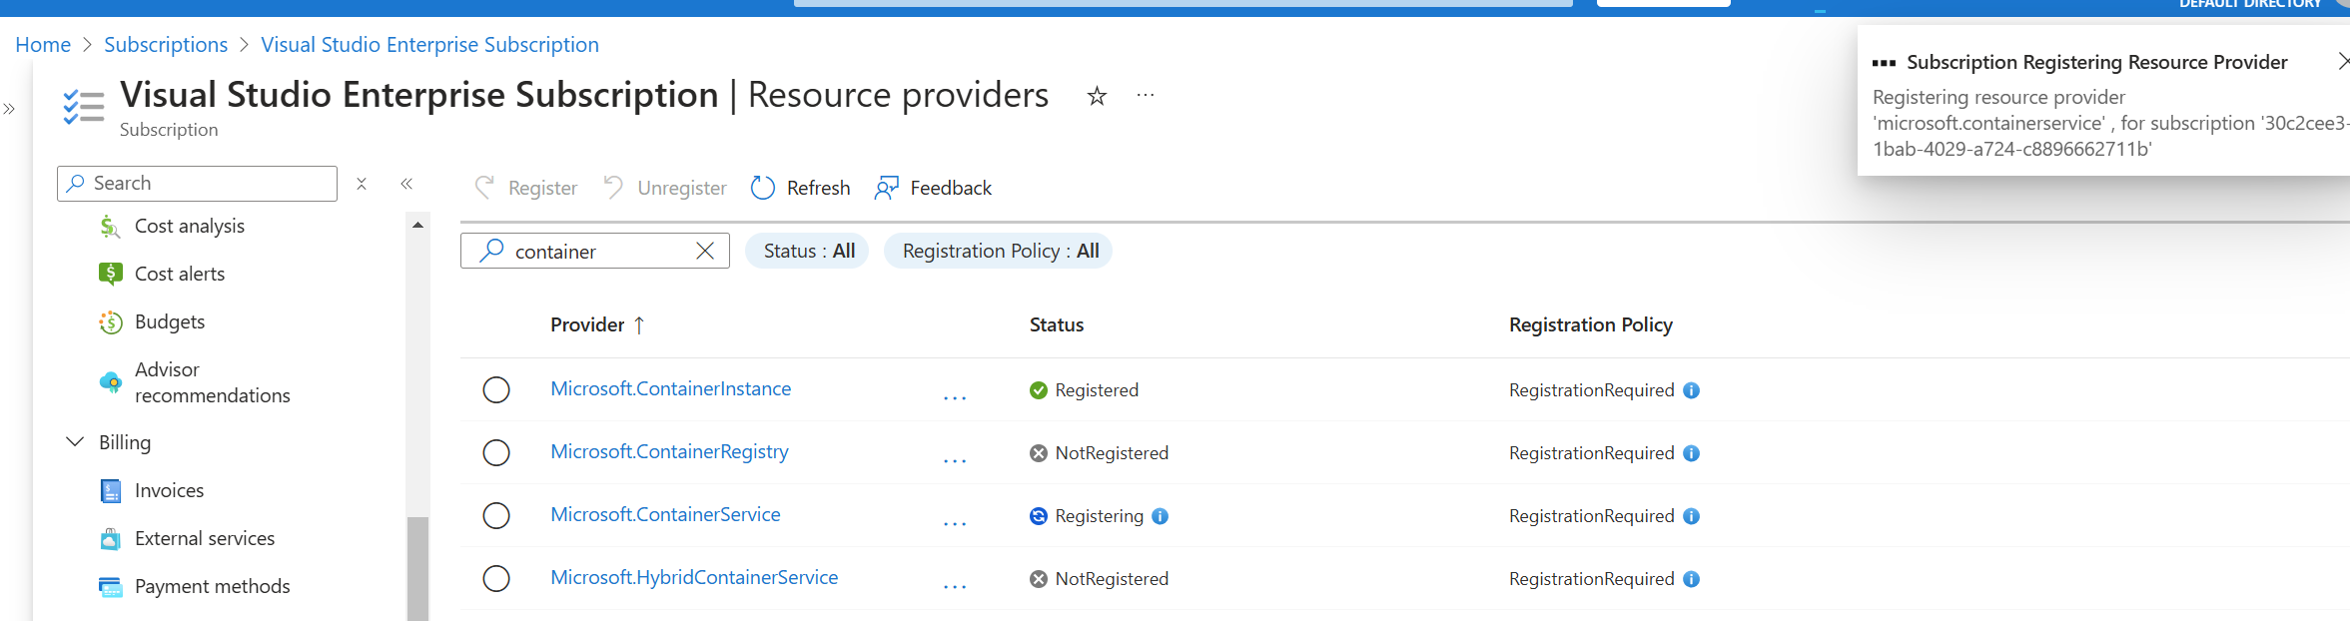Viewport: 2350px width, 621px height.
Task: Click the policy info icon in the ContainerRegistry row
Action: click(x=1691, y=453)
